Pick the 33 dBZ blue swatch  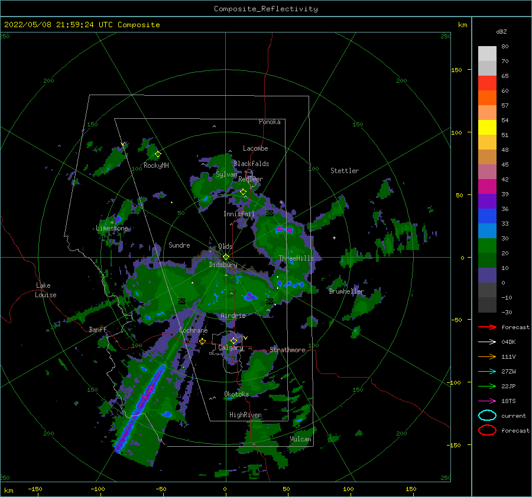[x=487, y=230]
